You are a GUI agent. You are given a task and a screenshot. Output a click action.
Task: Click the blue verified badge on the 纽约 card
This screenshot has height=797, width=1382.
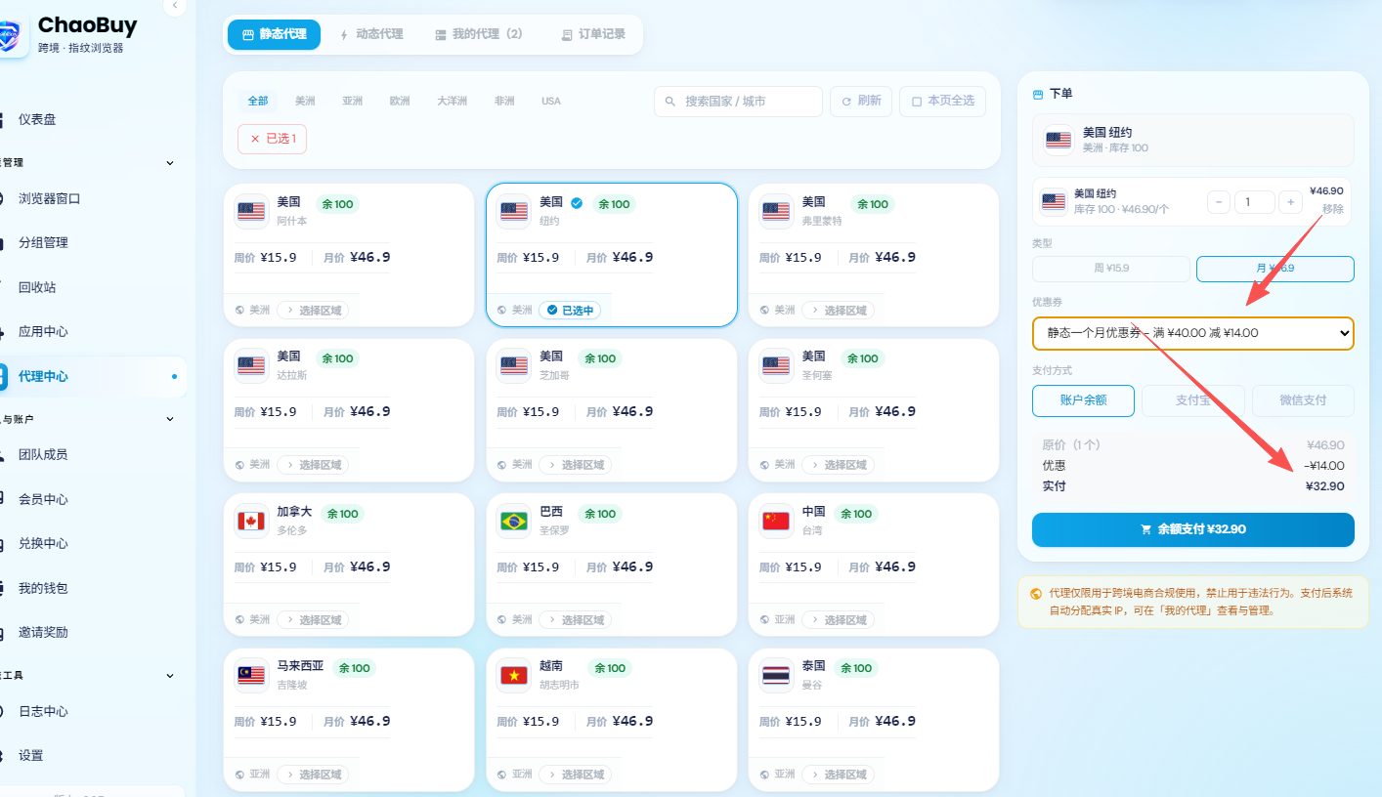coord(577,203)
